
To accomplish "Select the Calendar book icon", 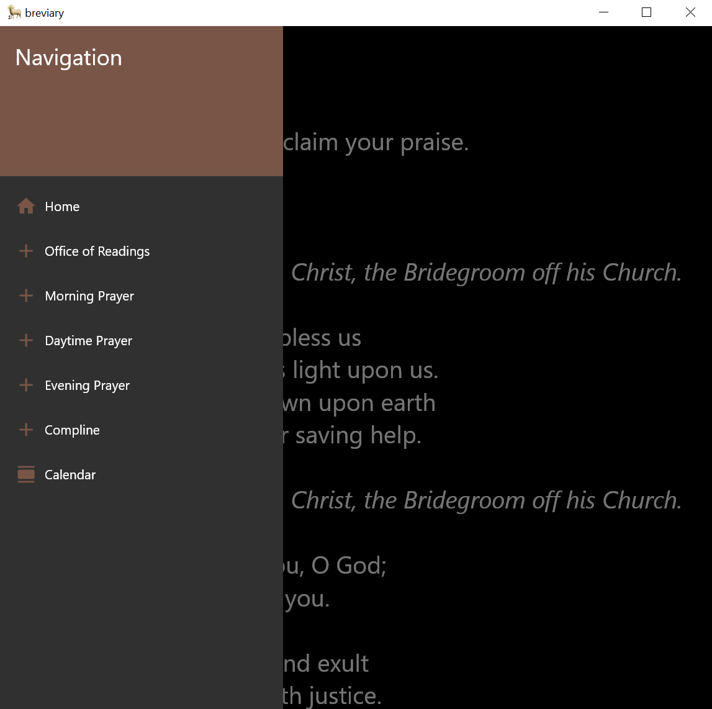I will pyautogui.click(x=25, y=474).
